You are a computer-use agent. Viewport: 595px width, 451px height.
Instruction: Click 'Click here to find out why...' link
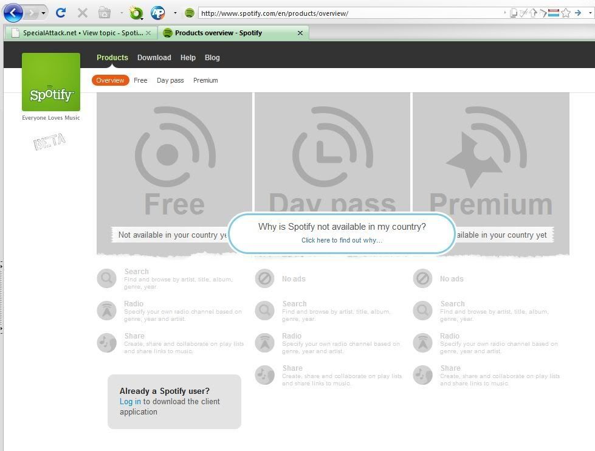point(342,240)
